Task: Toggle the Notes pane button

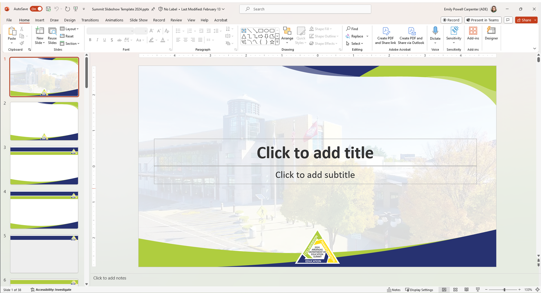Action: [x=394, y=290]
